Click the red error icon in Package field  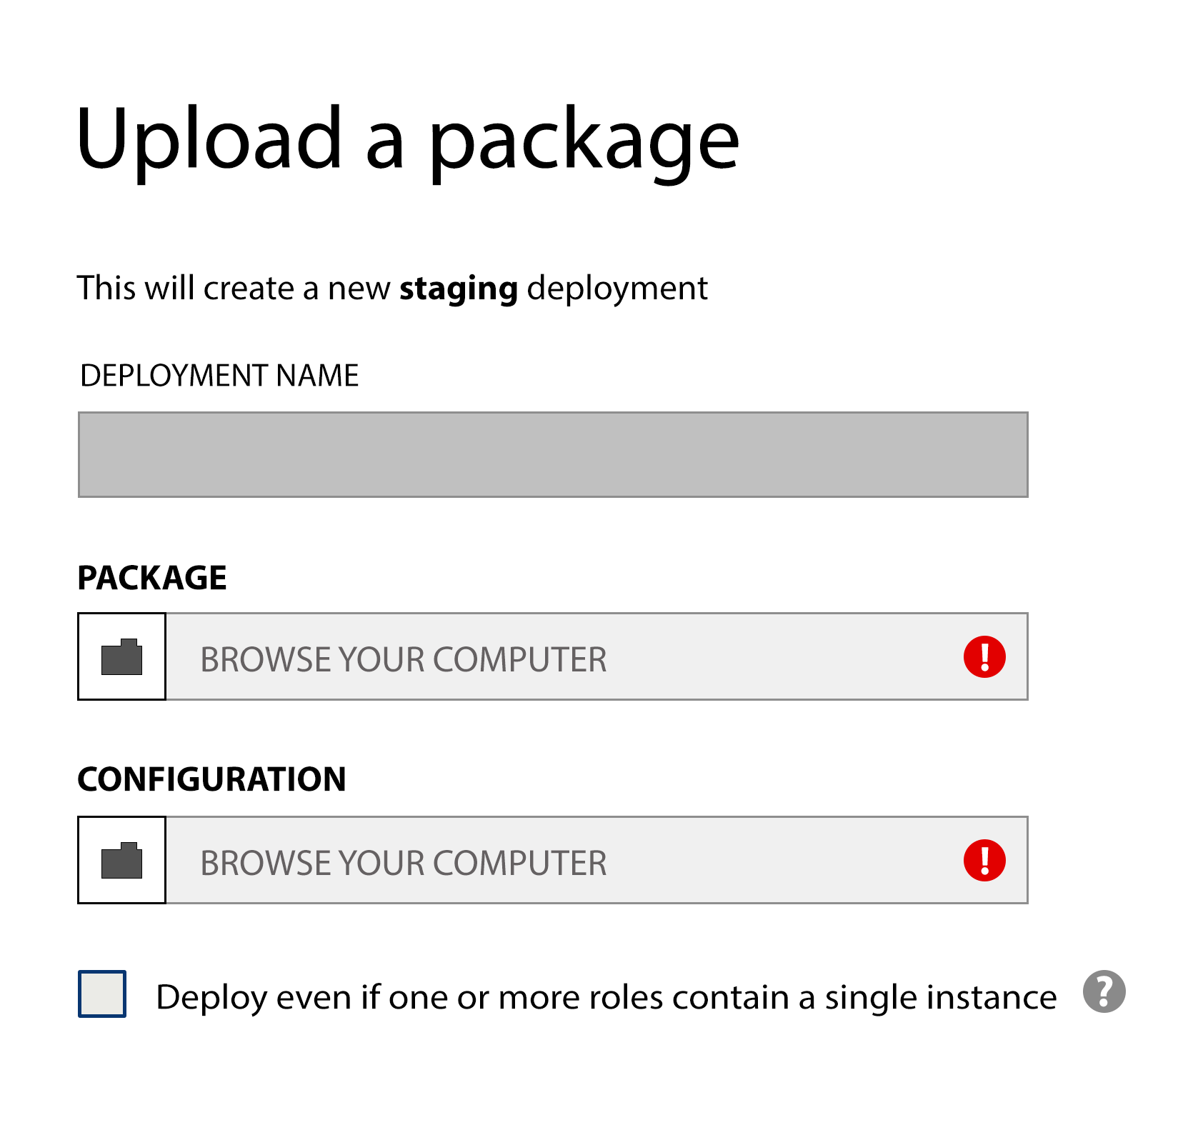click(984, 656)
